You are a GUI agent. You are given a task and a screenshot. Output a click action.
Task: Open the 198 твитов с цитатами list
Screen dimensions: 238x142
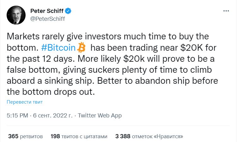click(79, 136)
